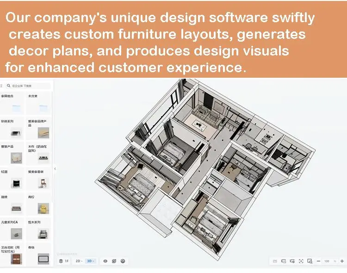Image resolution: width=347 pixels, height=273 pixels.
Task: Select the 木作 sofa thumbnail
Action: (x=43, y=158)
